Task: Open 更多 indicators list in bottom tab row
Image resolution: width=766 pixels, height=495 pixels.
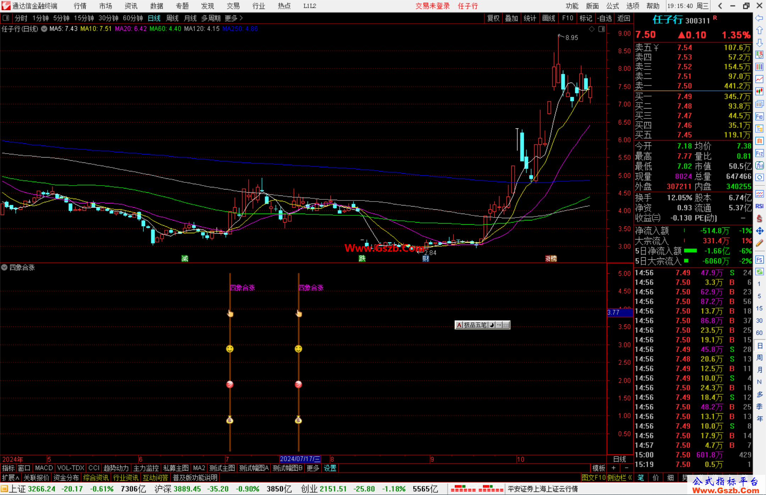Action: (x=313, y=468)
